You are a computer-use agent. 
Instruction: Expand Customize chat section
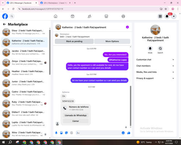point(155,59)
